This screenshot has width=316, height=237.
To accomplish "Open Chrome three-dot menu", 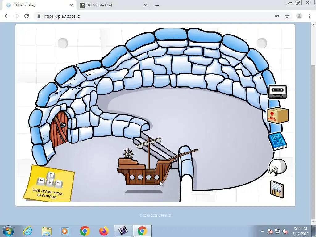I will pos(309,16).
